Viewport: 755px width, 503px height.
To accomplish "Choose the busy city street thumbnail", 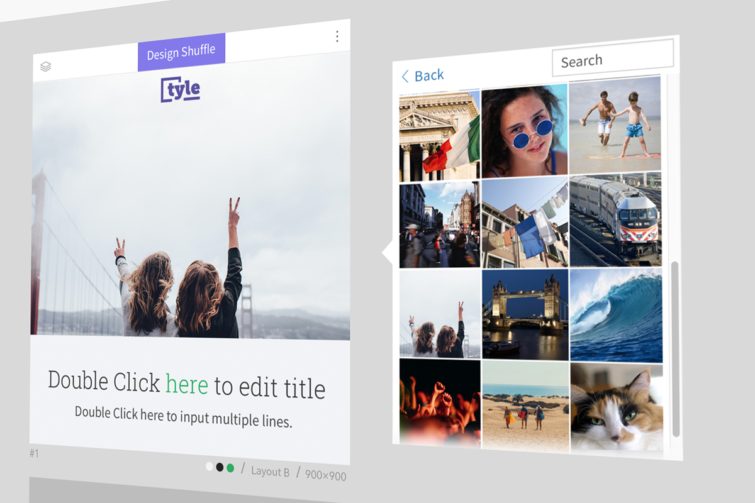I will [x=440, y=225].
